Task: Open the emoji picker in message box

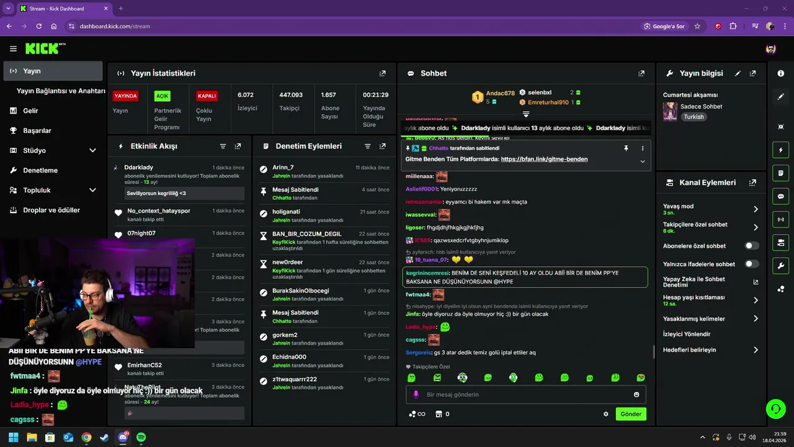Action: point(636,395)
